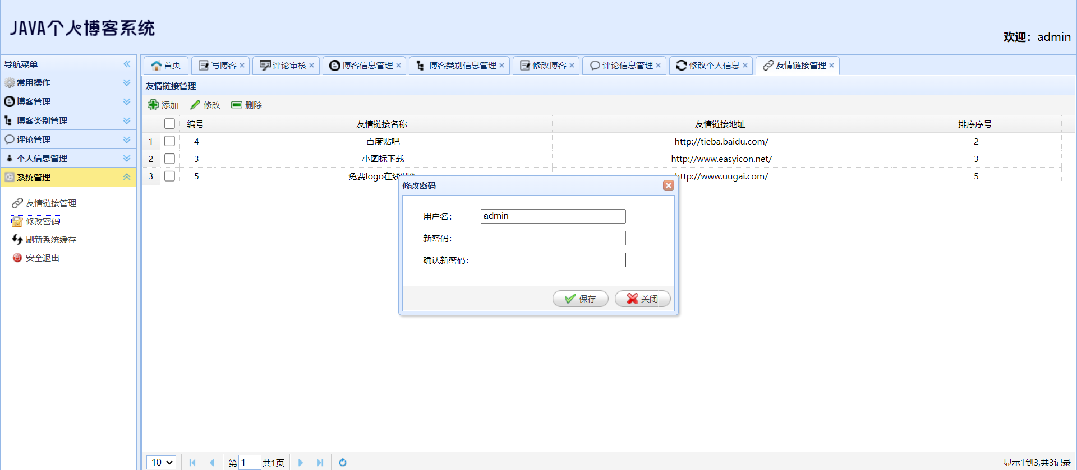1077x470 pixels.
Task: Close the 博客信息管理 tab
Action: (x=398, y=66)
